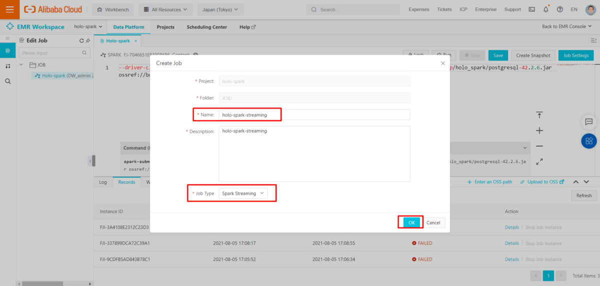Click Enter an OSS path link
Screen dimensions: 600x286
[x=489, y=182]
